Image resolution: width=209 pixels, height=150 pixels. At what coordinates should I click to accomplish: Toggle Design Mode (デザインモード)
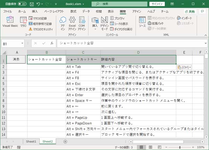coord(104,23)
